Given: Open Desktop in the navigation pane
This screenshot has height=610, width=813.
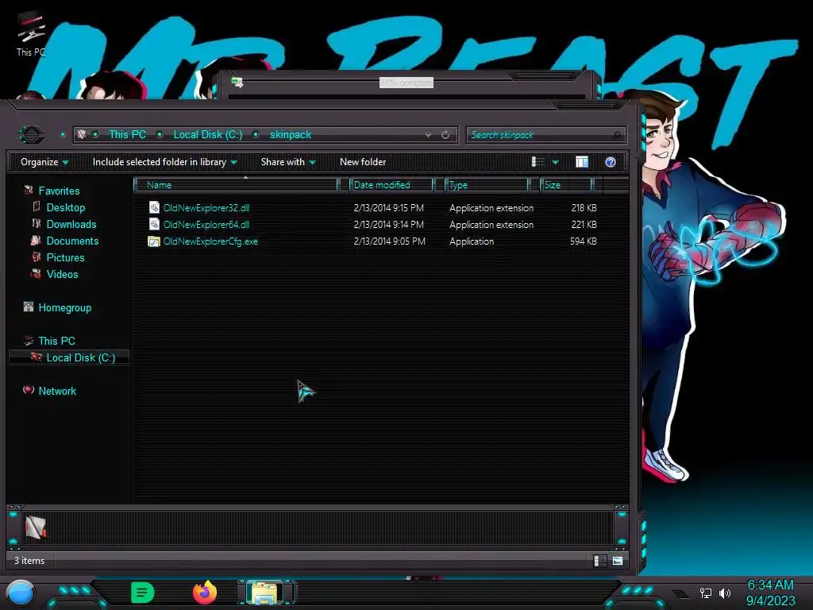Looking at the screenshot, I should (65, 207).
